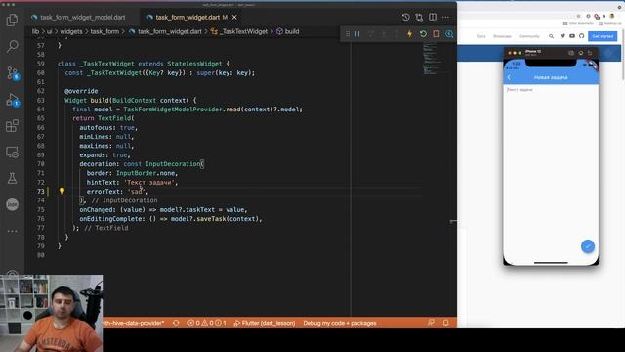Open the Search view in activity bar

[x=12, y=46]
